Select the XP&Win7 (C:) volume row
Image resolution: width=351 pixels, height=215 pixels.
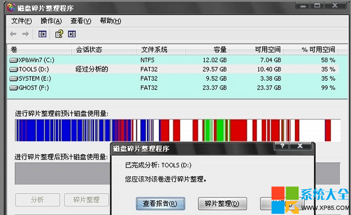(x=173, y=60)
